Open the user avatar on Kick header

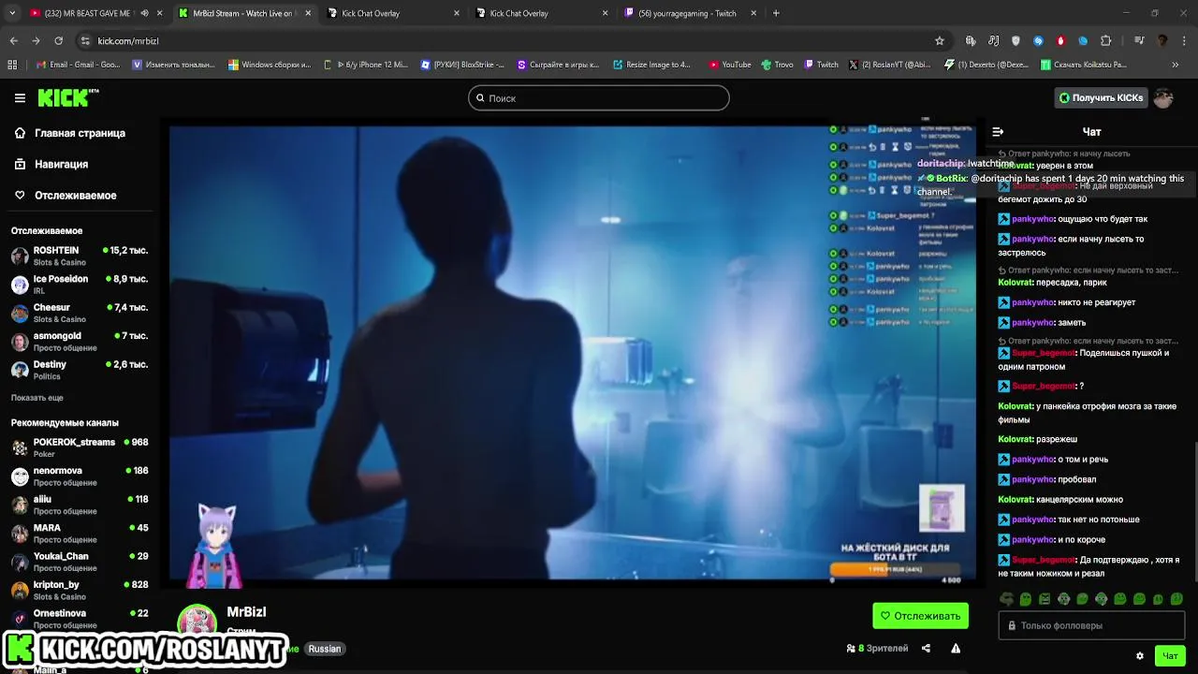coord(1163,97)
